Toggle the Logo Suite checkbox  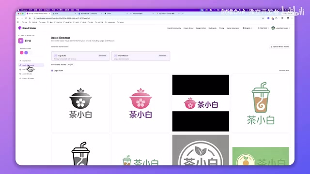pyautogui.click(x=56, y=56)
